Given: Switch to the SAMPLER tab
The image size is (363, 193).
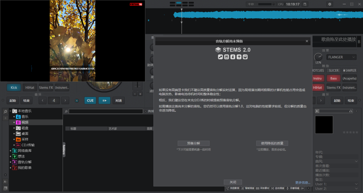Looking at the screenshot, I should [x=349, y=70].
